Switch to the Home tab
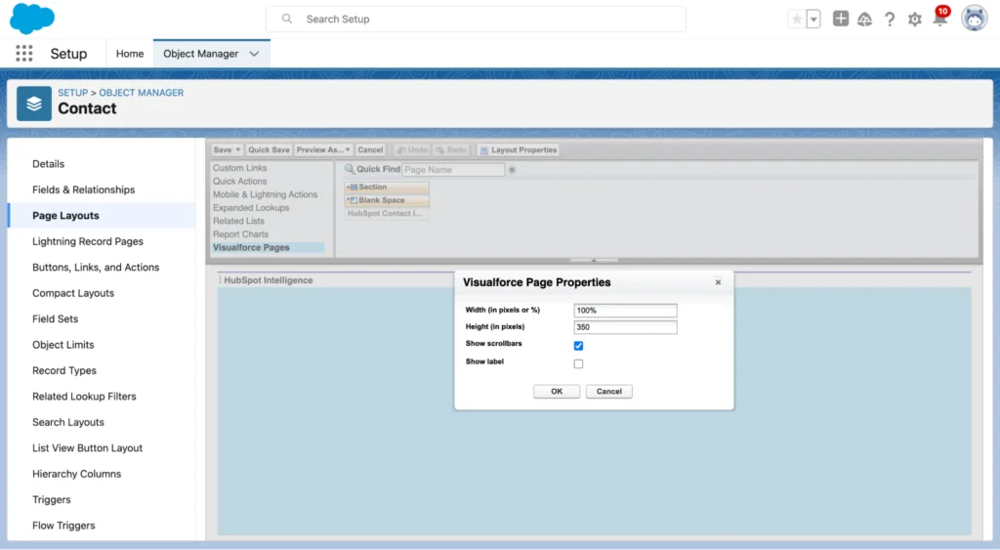The image size is (1000, 550). click(x=130, y=55)
